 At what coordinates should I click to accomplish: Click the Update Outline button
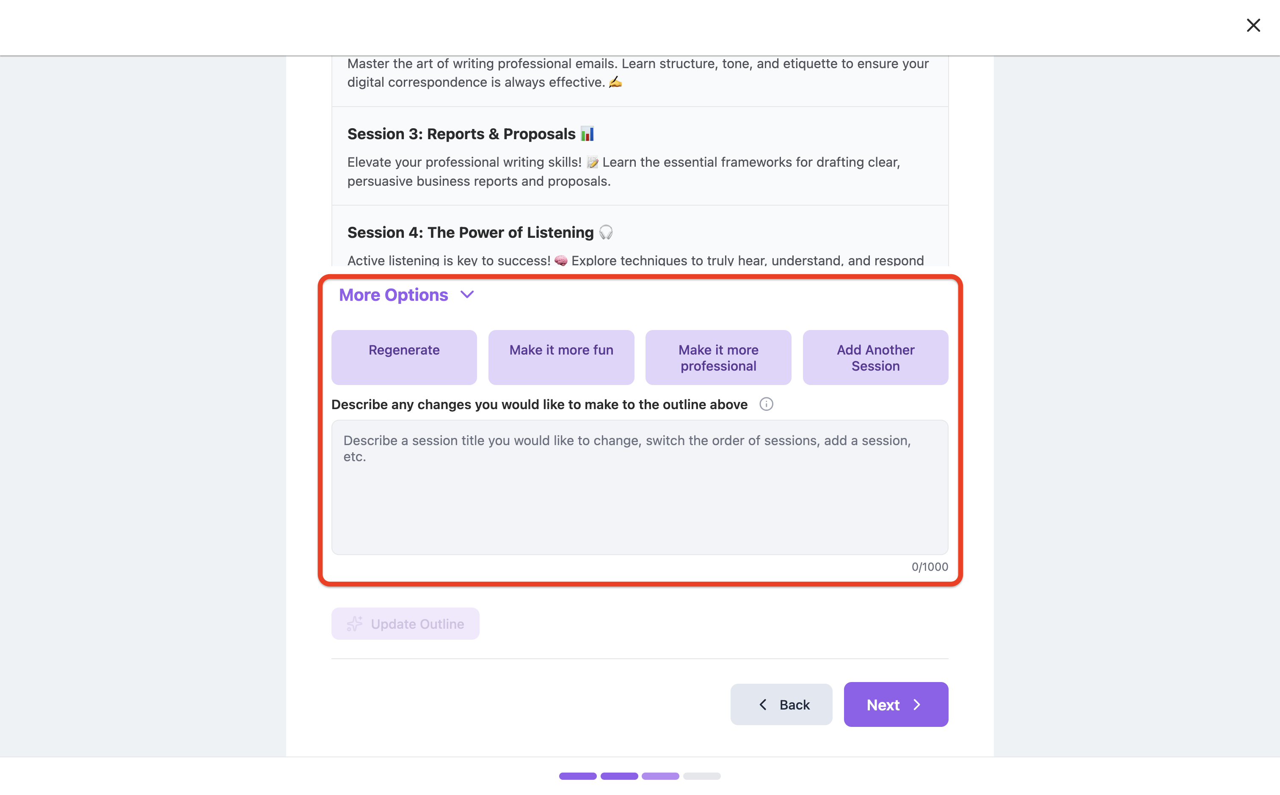tap(405, 624)
